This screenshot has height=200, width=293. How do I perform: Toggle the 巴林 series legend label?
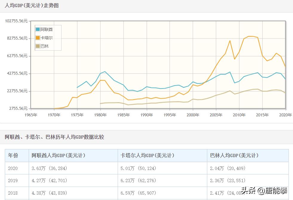[x=45, y=46]
